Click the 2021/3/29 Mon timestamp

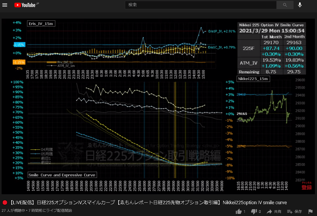pyautogui.click(x=272, y=31)
